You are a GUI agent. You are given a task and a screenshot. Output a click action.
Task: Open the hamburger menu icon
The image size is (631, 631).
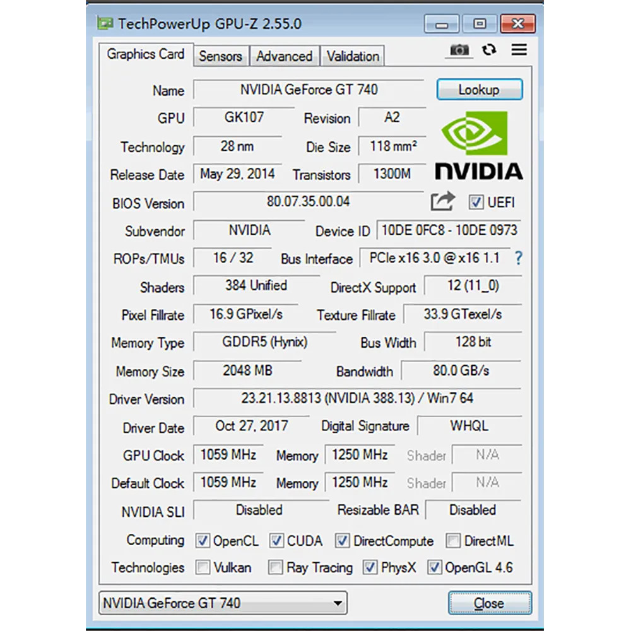point(519,50)
